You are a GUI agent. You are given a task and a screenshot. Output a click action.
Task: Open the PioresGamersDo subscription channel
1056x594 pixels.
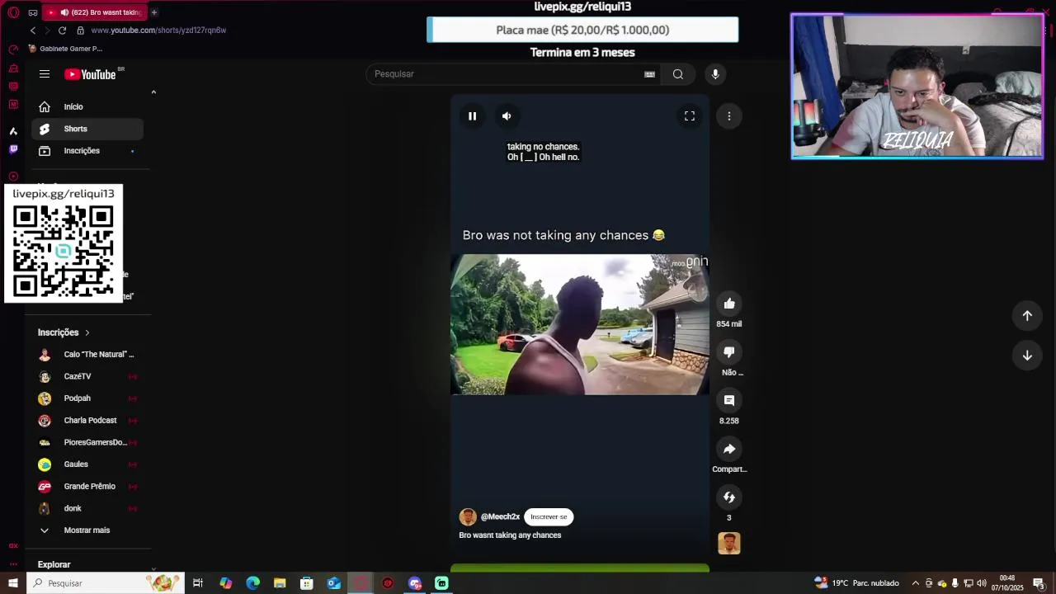[87, 442]
